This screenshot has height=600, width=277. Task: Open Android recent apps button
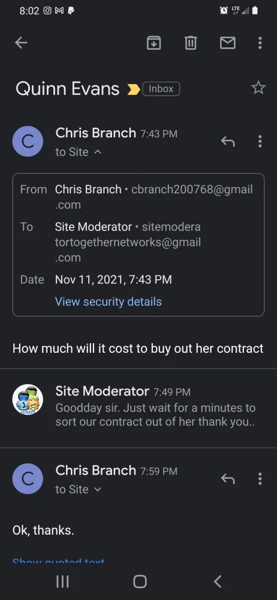tap(62, 581)
